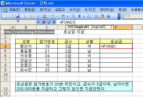The width and height of the screenshot is (143, 97).
Task: Save the workbook with the floppy icon
Action: [17, 16]
